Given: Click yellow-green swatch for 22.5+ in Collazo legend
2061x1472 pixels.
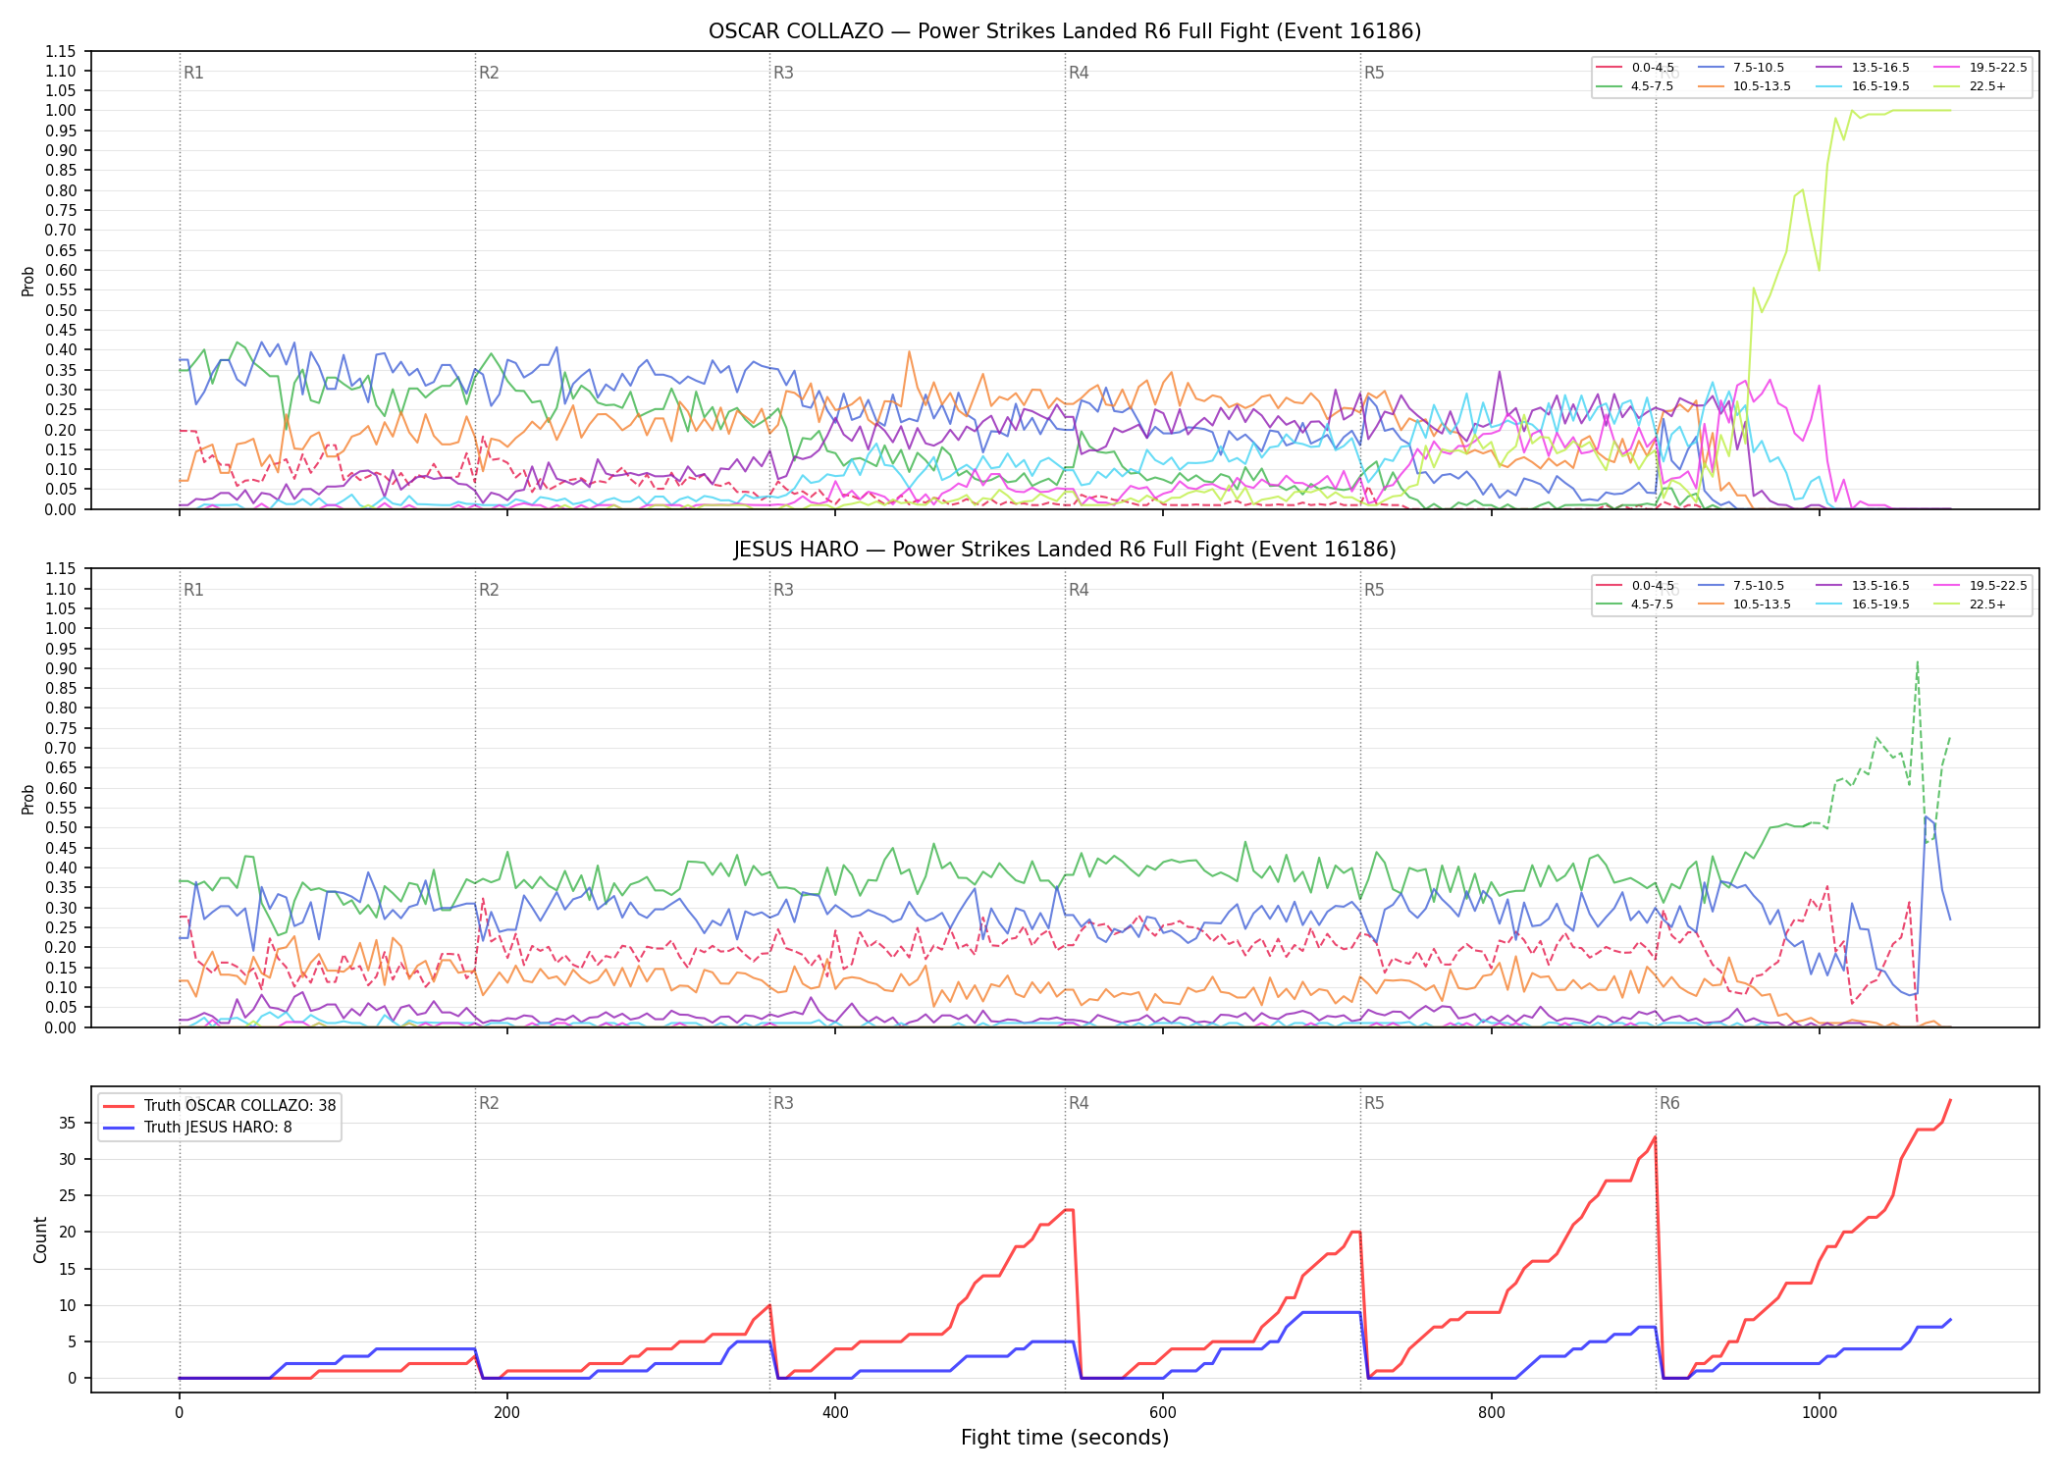Looking at the screenshot, I should coord(1947,86).
